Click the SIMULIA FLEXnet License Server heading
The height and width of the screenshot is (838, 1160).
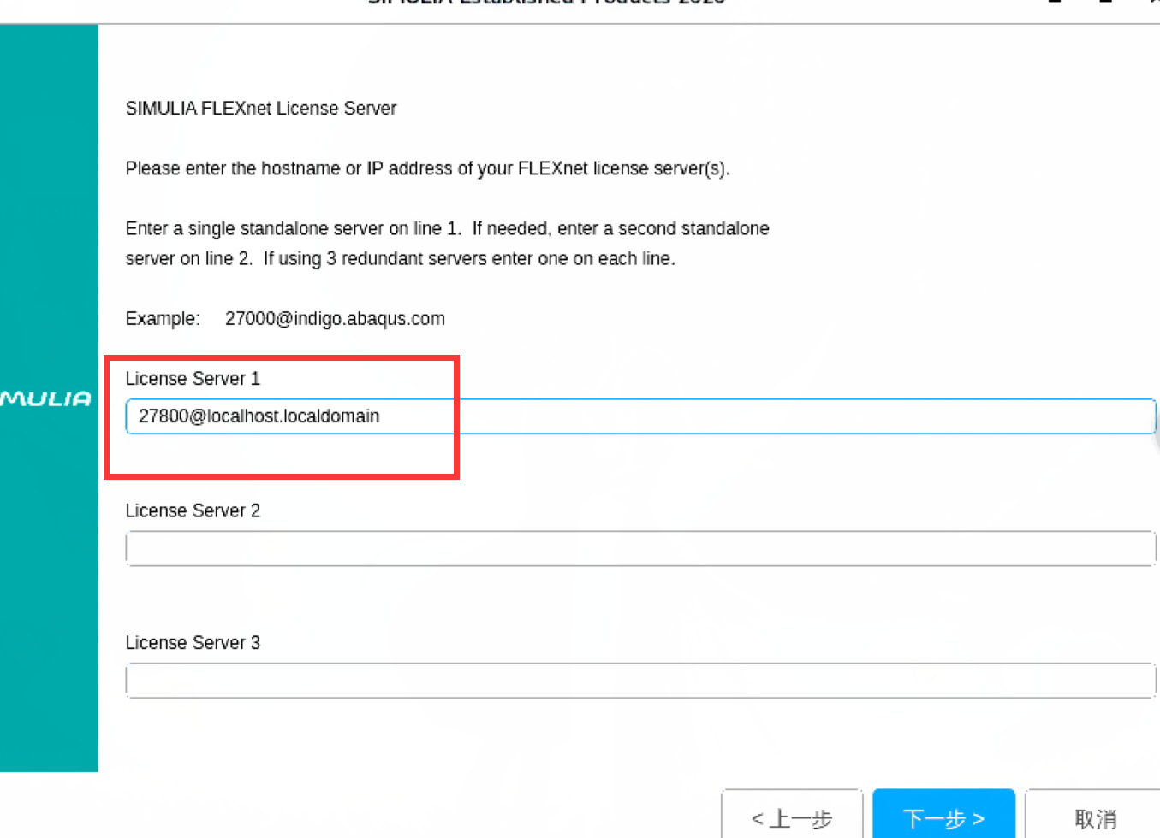coord(261,109)
